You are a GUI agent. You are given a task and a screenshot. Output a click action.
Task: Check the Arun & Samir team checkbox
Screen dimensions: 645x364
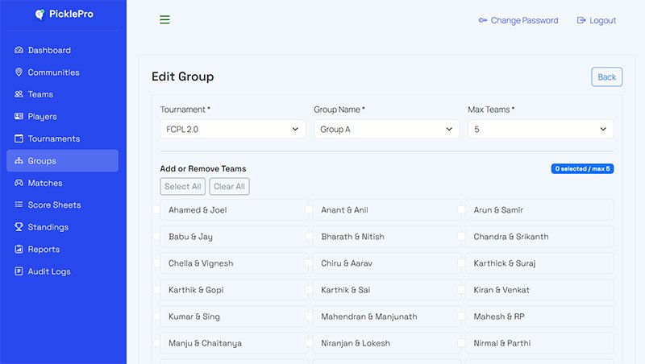(x=461, y=210)
